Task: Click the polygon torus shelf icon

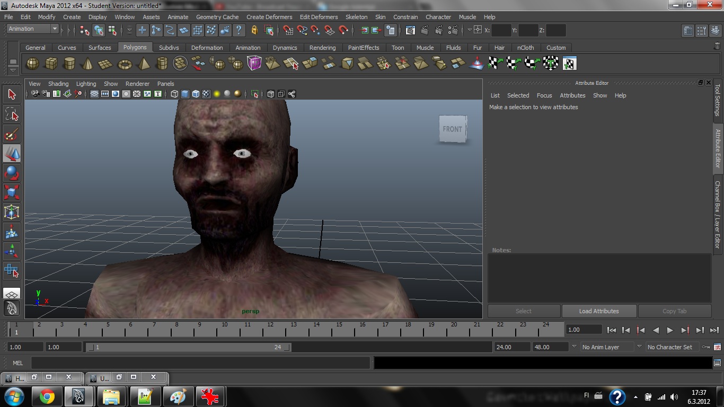Action: coord(125,64)
